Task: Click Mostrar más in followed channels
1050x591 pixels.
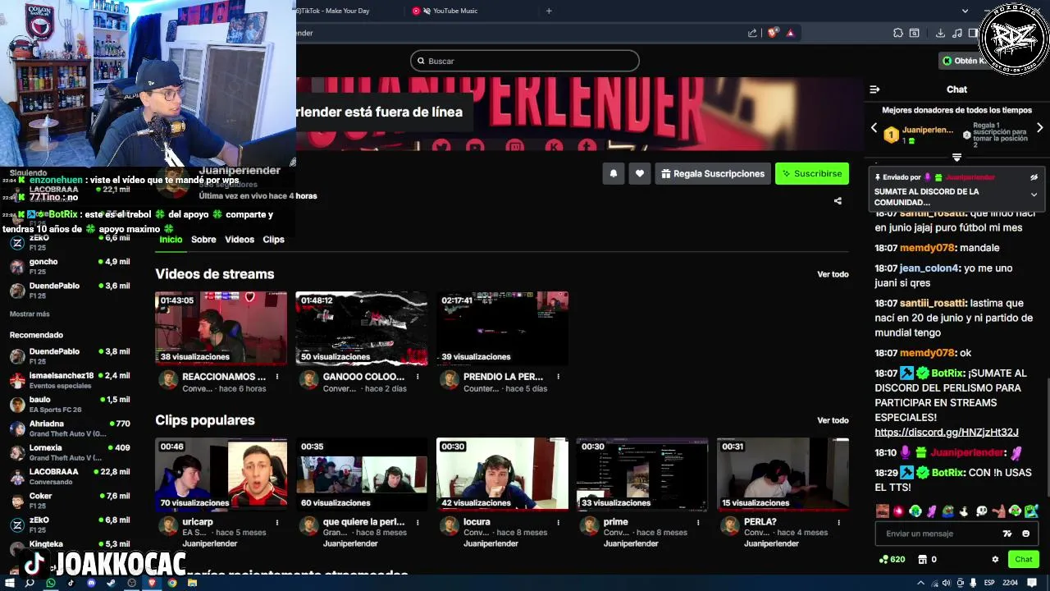Action: pos(30,314)
